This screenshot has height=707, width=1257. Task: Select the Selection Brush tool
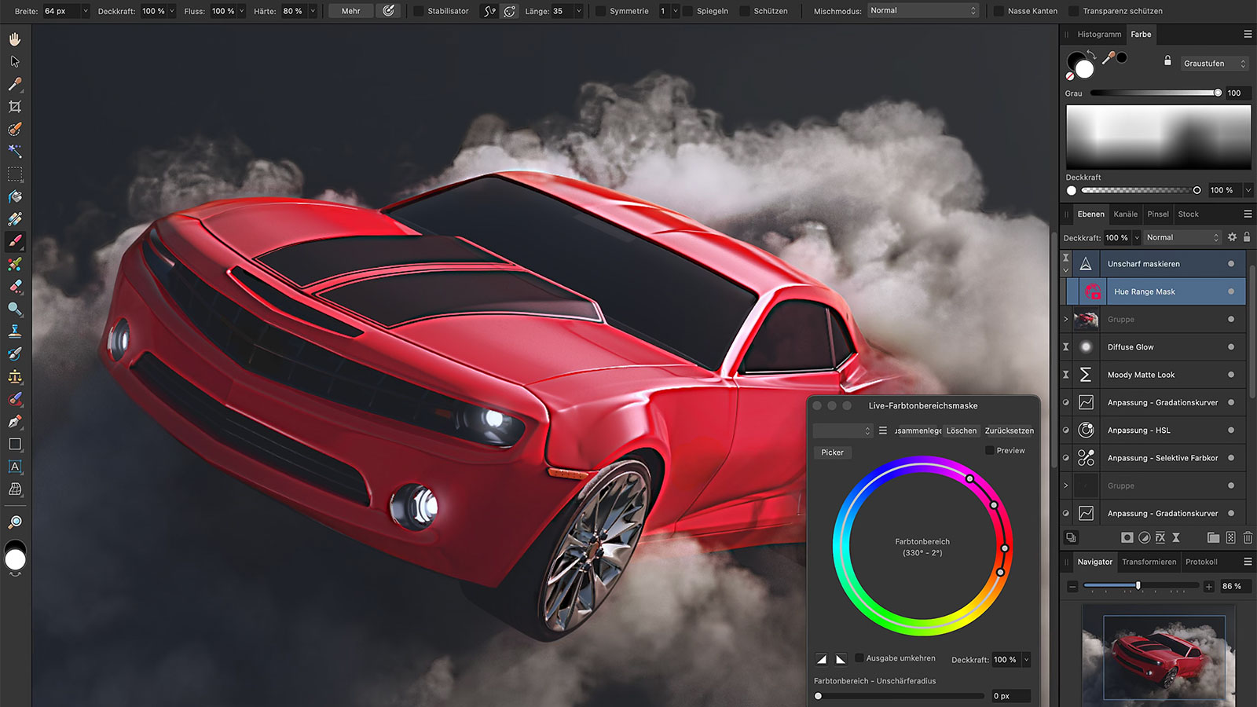point(15,129)
